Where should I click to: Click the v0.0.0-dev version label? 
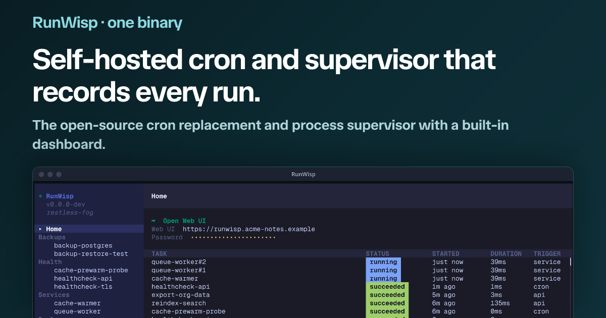66,204
